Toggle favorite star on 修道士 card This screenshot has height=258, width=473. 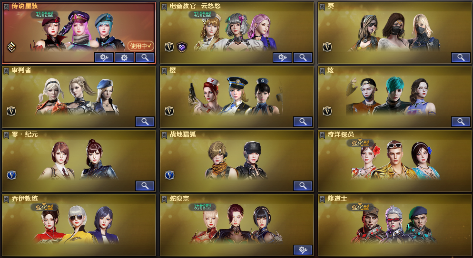coord(322,199)
